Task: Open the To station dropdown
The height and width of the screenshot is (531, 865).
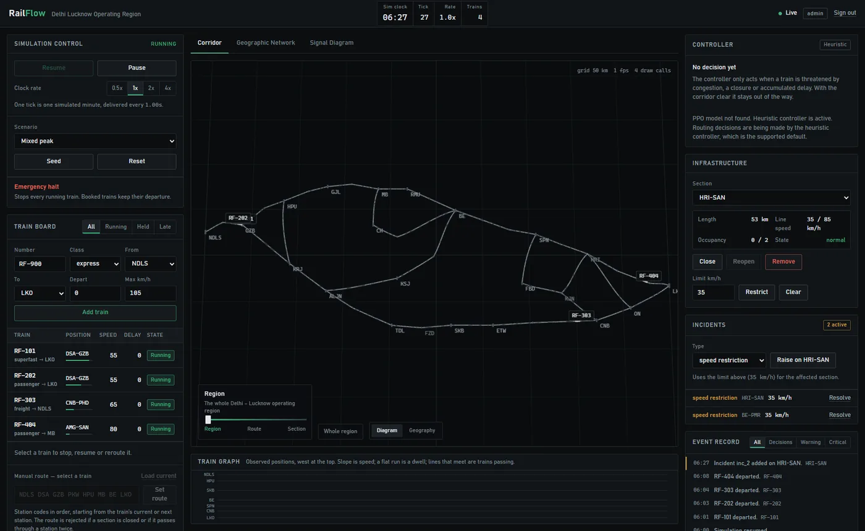Action: tap(40, 293)
